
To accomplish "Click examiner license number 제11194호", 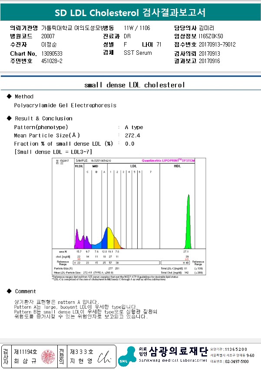I will (26, 351).
